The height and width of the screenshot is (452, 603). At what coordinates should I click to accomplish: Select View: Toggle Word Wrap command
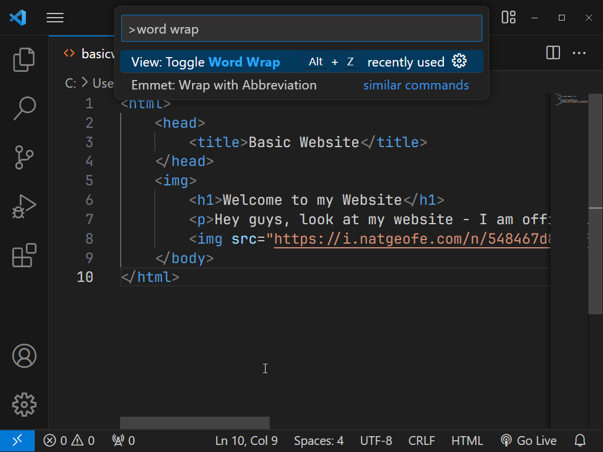click(x=301, y=62)
